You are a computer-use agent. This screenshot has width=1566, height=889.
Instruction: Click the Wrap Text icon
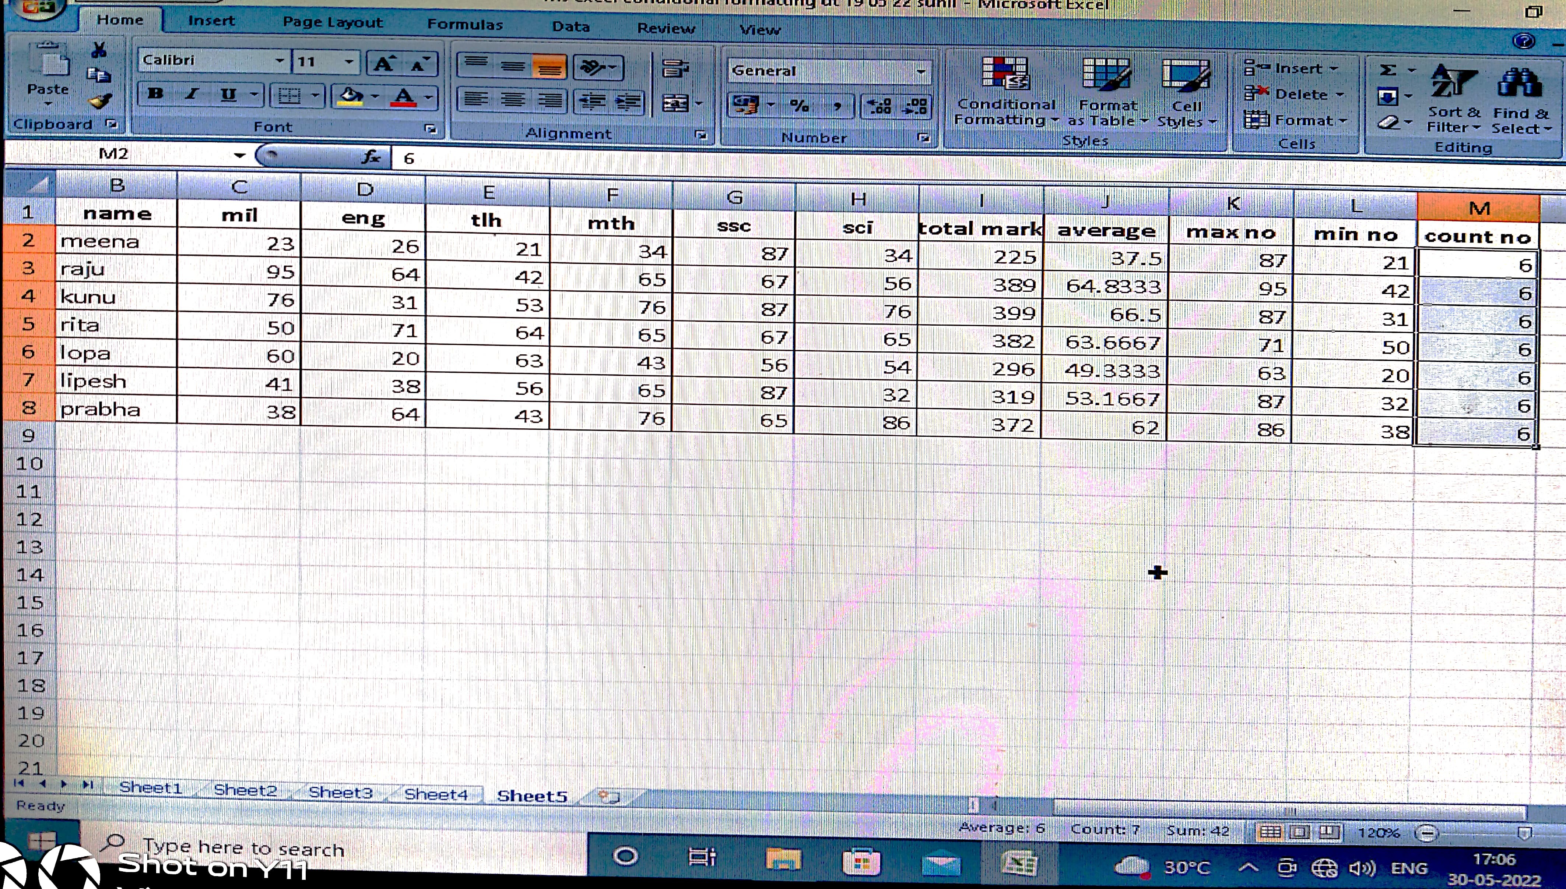pyautogui.click(x=675, y=68)
